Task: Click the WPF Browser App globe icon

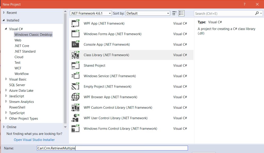Action: click(x=75, y=97)
